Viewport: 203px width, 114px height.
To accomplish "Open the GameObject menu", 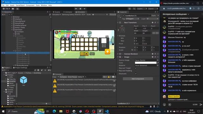I will point(20,5).
